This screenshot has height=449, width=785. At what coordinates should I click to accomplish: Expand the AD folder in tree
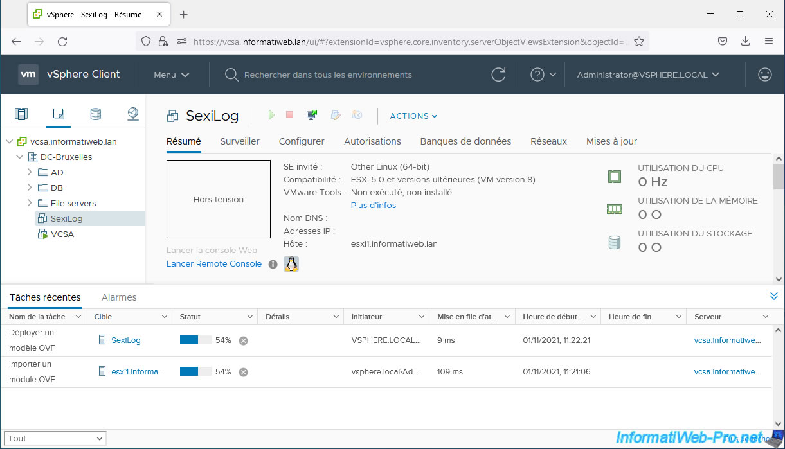click(x=30, y=172)
